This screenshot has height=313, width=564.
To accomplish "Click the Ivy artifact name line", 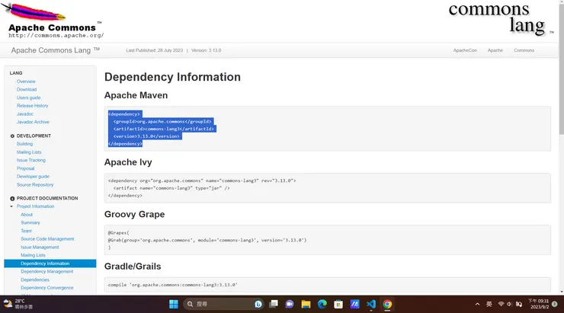I will point(171,188).
